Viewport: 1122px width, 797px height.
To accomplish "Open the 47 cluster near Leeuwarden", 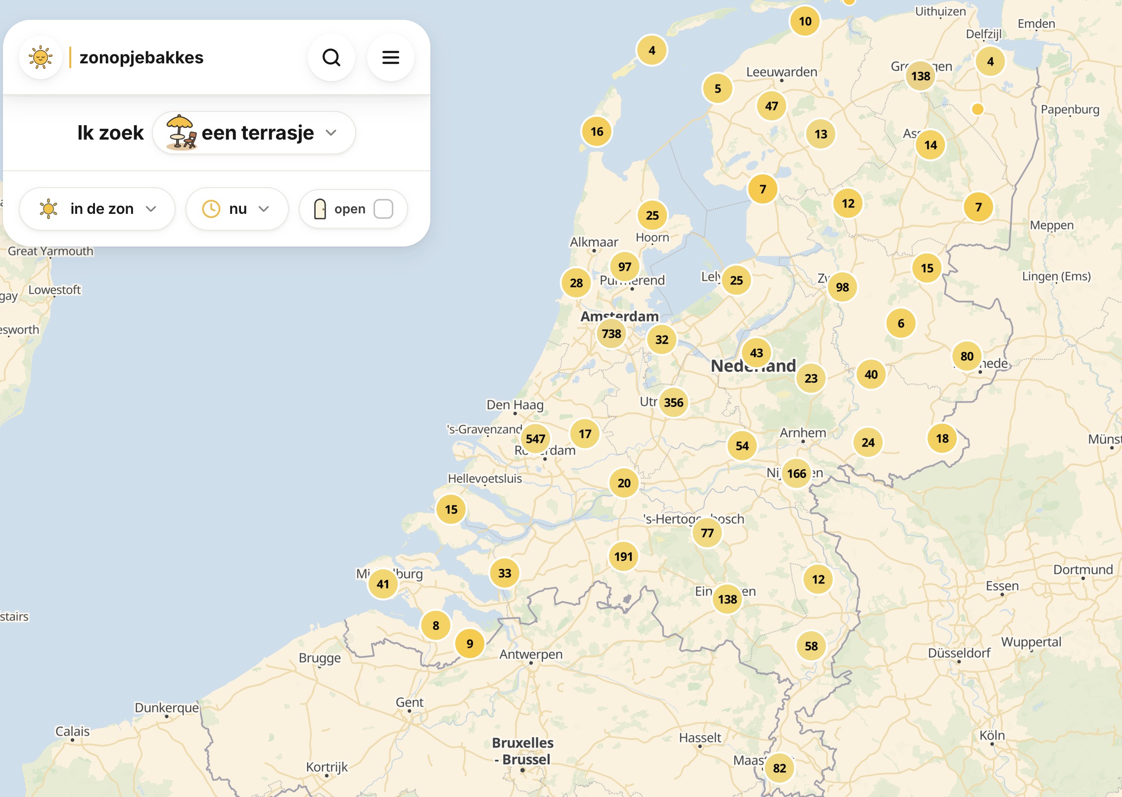I will [x=771, y=106].
